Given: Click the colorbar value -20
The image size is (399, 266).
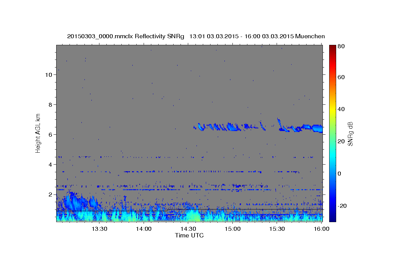Looking at the screenshot, I should tap(341, 206).
